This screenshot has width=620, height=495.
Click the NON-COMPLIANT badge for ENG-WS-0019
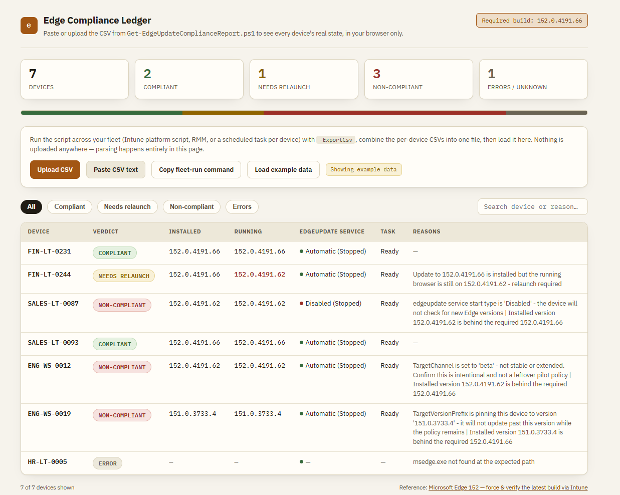click(x=122, y=415)
